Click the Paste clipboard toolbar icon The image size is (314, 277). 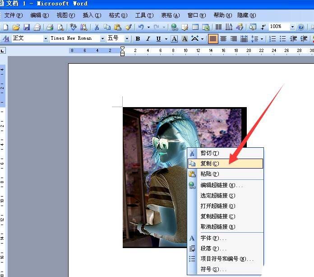click(118, 27)
